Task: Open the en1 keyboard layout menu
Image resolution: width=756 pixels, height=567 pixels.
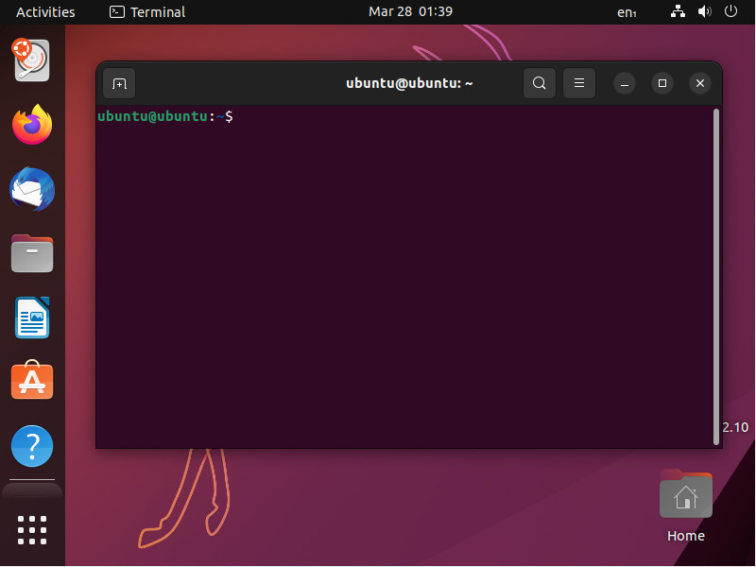Action: click(x=627, y=12)
